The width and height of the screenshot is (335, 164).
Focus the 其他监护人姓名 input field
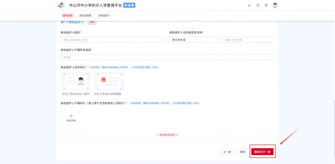113,40
